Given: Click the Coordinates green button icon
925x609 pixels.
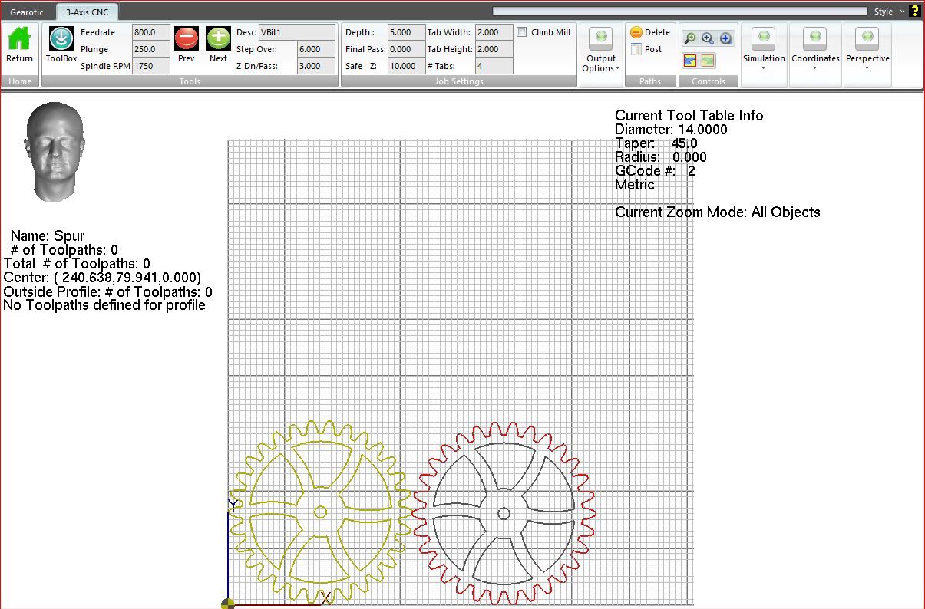Looking at the screenshot, I should [815, 38].
